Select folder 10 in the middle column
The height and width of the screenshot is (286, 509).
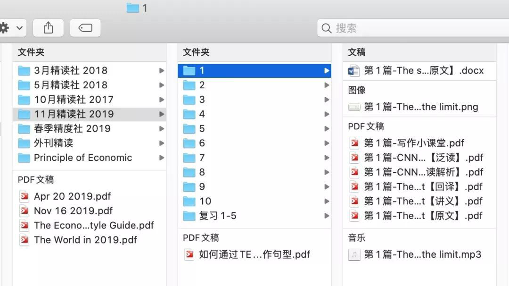pyautogui.click(x=205, y=202)
